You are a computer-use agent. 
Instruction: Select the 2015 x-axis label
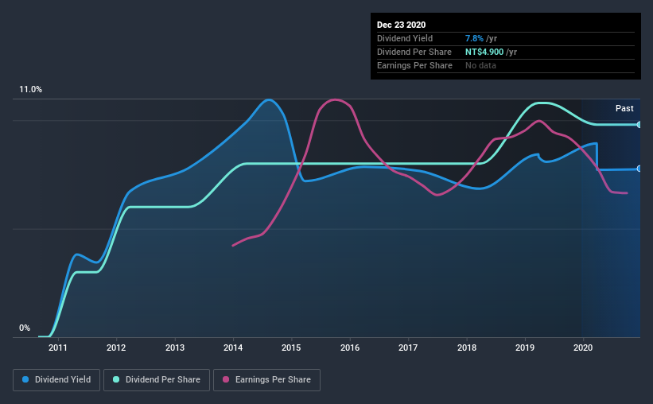click(291, 348)
